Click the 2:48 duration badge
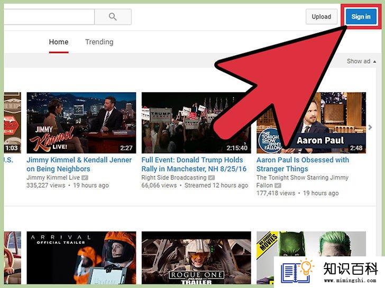385x288 pixels. coord(356,148)
